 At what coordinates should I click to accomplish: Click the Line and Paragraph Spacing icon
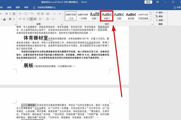40,19
